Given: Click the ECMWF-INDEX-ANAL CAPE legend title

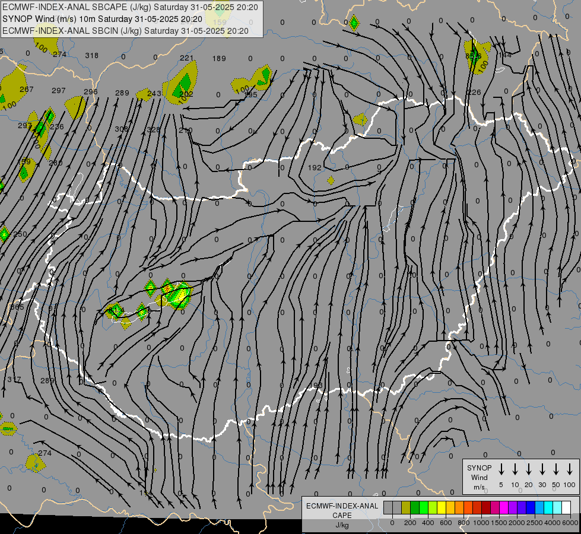Looking at the screenshot, I should (342, 515).
